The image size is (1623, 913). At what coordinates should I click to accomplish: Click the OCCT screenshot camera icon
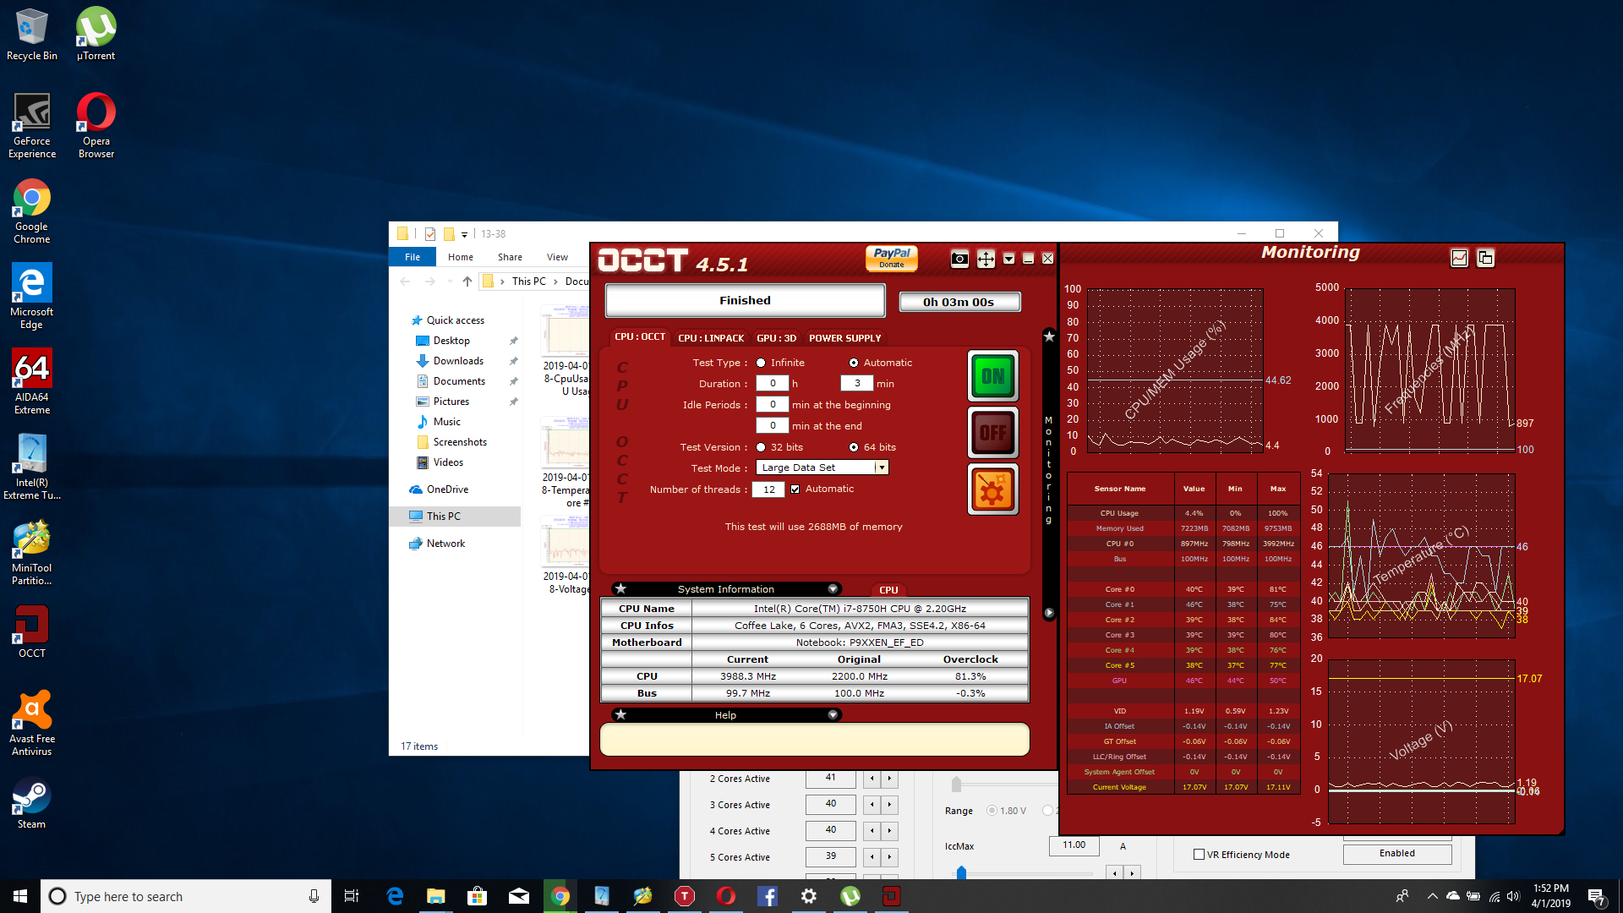(x=959, y=259)
